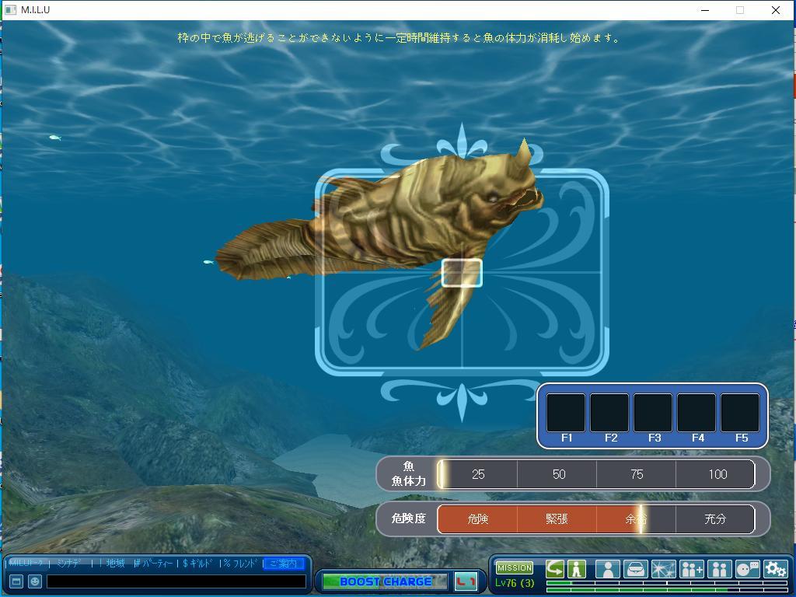Image resolution: width=796 pixels, height=597 pixels.
Task: Click the F5 skill slot
Action: tap(740, 413)
